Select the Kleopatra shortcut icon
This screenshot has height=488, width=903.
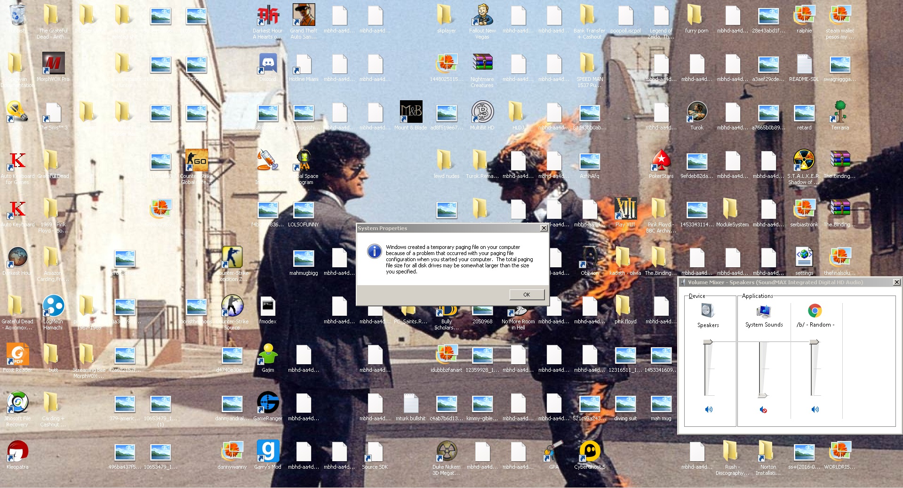(17, 451)
